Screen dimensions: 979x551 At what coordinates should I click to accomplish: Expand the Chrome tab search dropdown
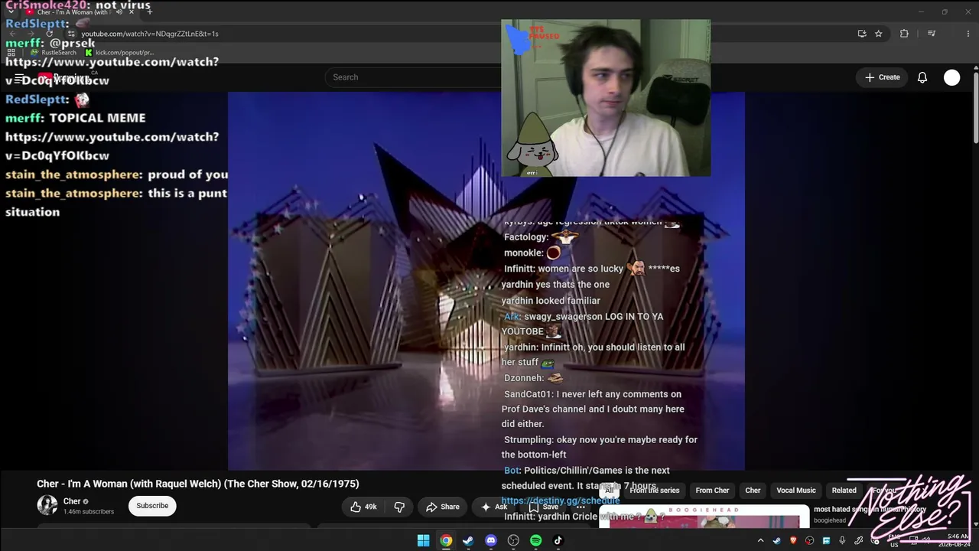pos(11,11)
